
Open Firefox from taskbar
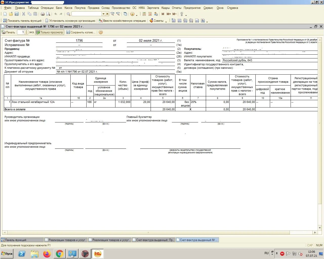pyautogui.click(x=47, y=254)
